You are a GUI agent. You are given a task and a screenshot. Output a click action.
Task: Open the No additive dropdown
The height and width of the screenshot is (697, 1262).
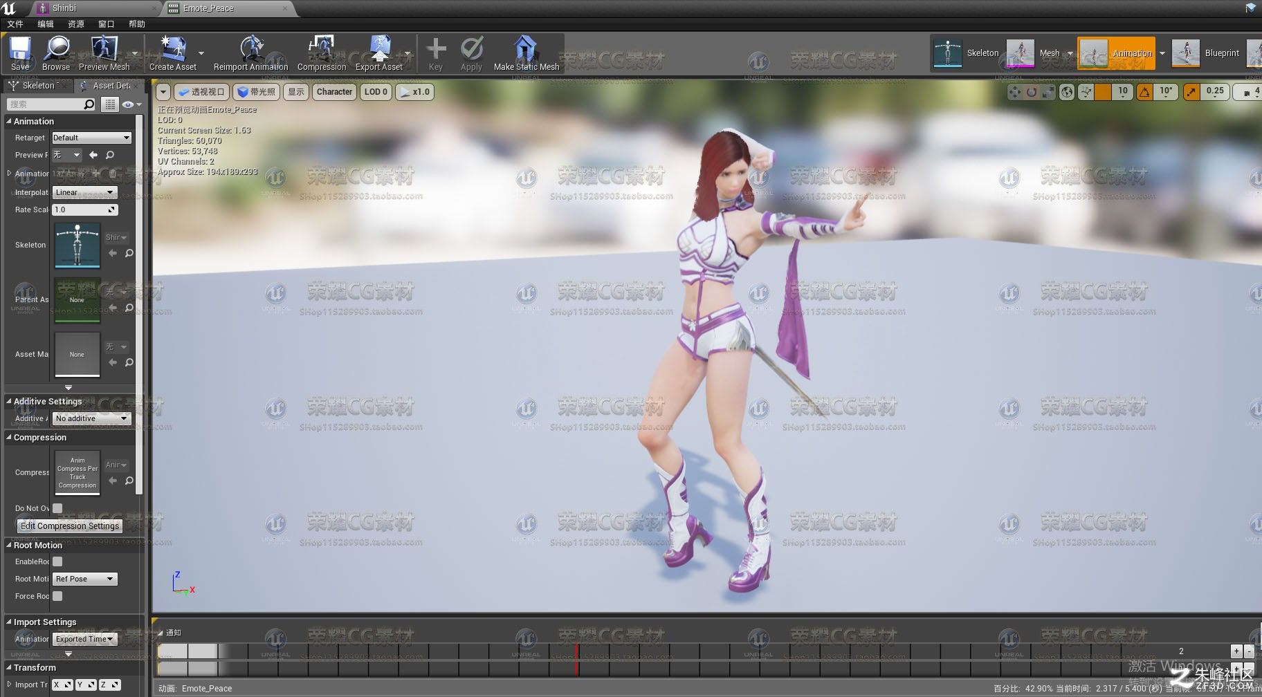(x=91, y=418)
